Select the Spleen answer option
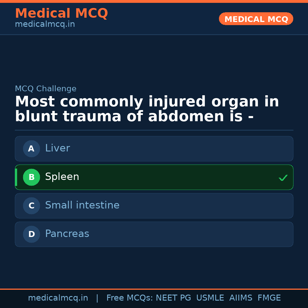 [154, 177]
